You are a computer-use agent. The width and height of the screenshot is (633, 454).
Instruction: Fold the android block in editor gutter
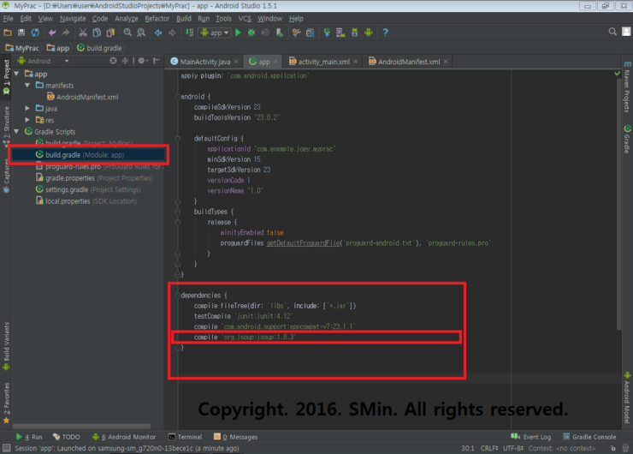[x=178, y=97]
